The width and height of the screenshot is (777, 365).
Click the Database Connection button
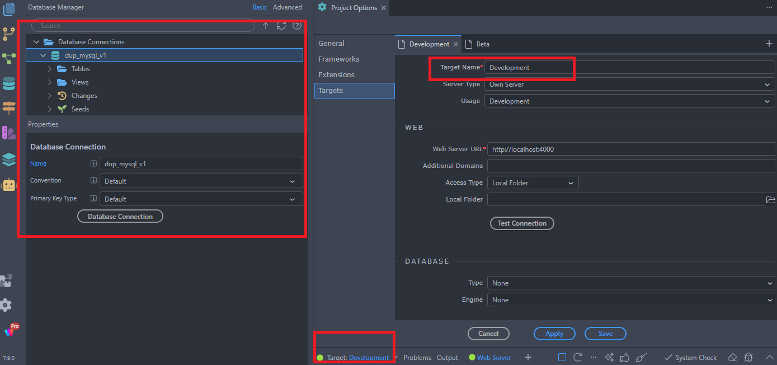click(x=120, y=216)
